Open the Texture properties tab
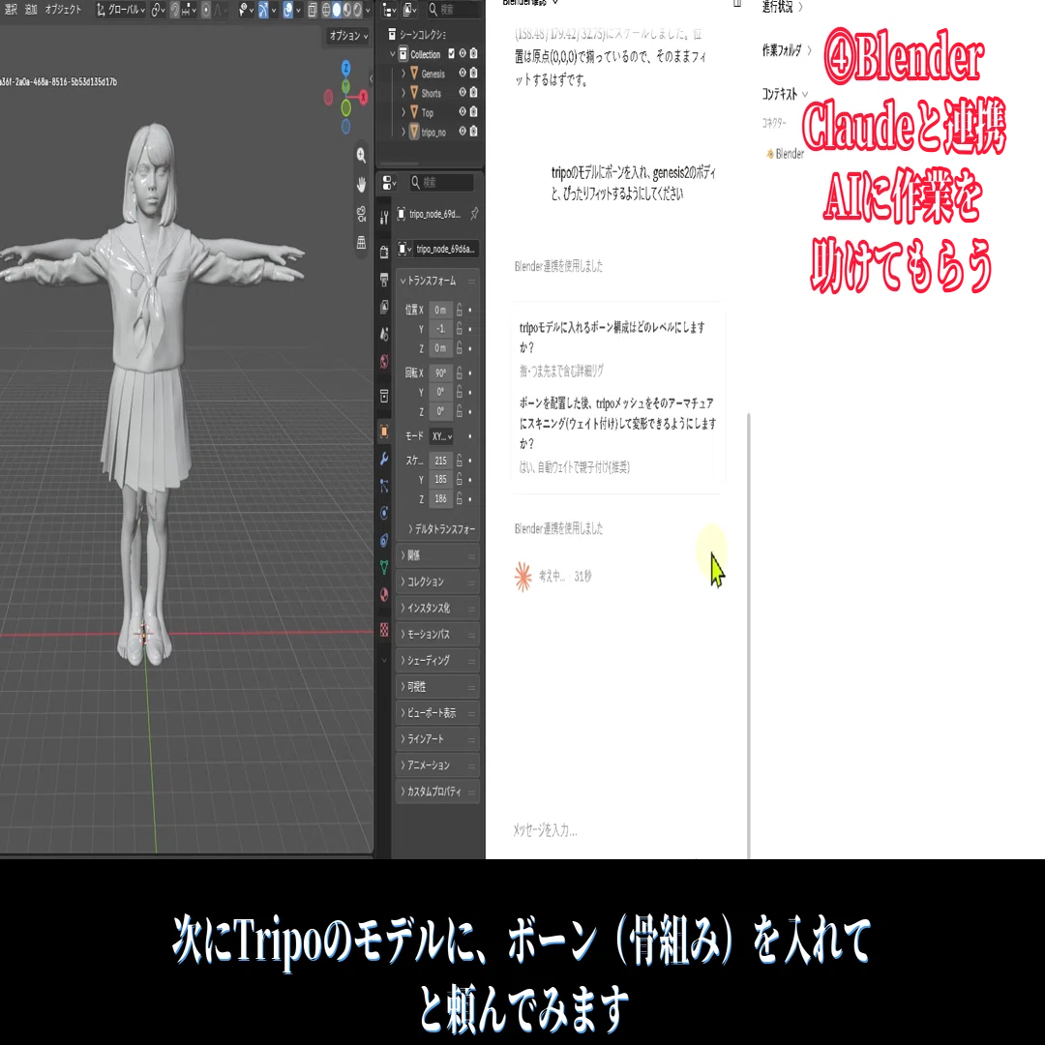This screenshot has width=1045, height=1045. pyautogui.click(x=384, y=629)
